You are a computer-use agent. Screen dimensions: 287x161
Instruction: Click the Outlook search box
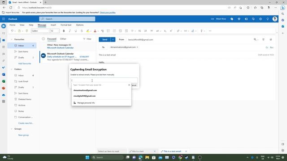[x=67, y=19]
